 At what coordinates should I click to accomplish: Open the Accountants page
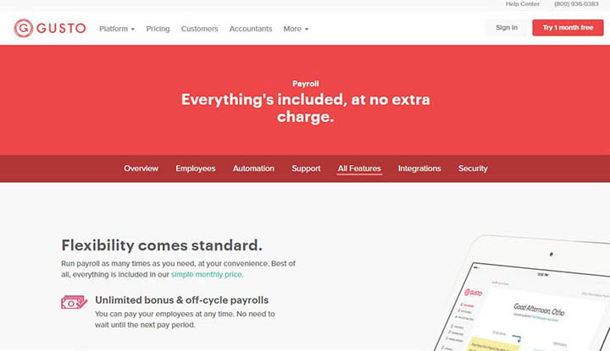pyautogui.click(x=251, y=29)
